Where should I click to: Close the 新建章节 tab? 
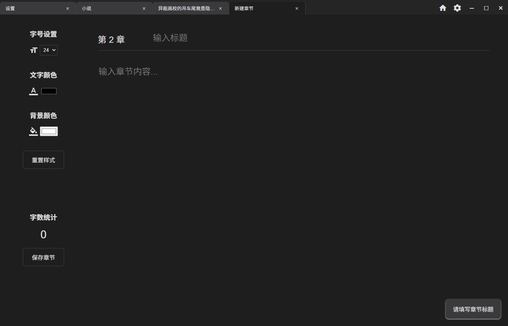coord(297,8)
